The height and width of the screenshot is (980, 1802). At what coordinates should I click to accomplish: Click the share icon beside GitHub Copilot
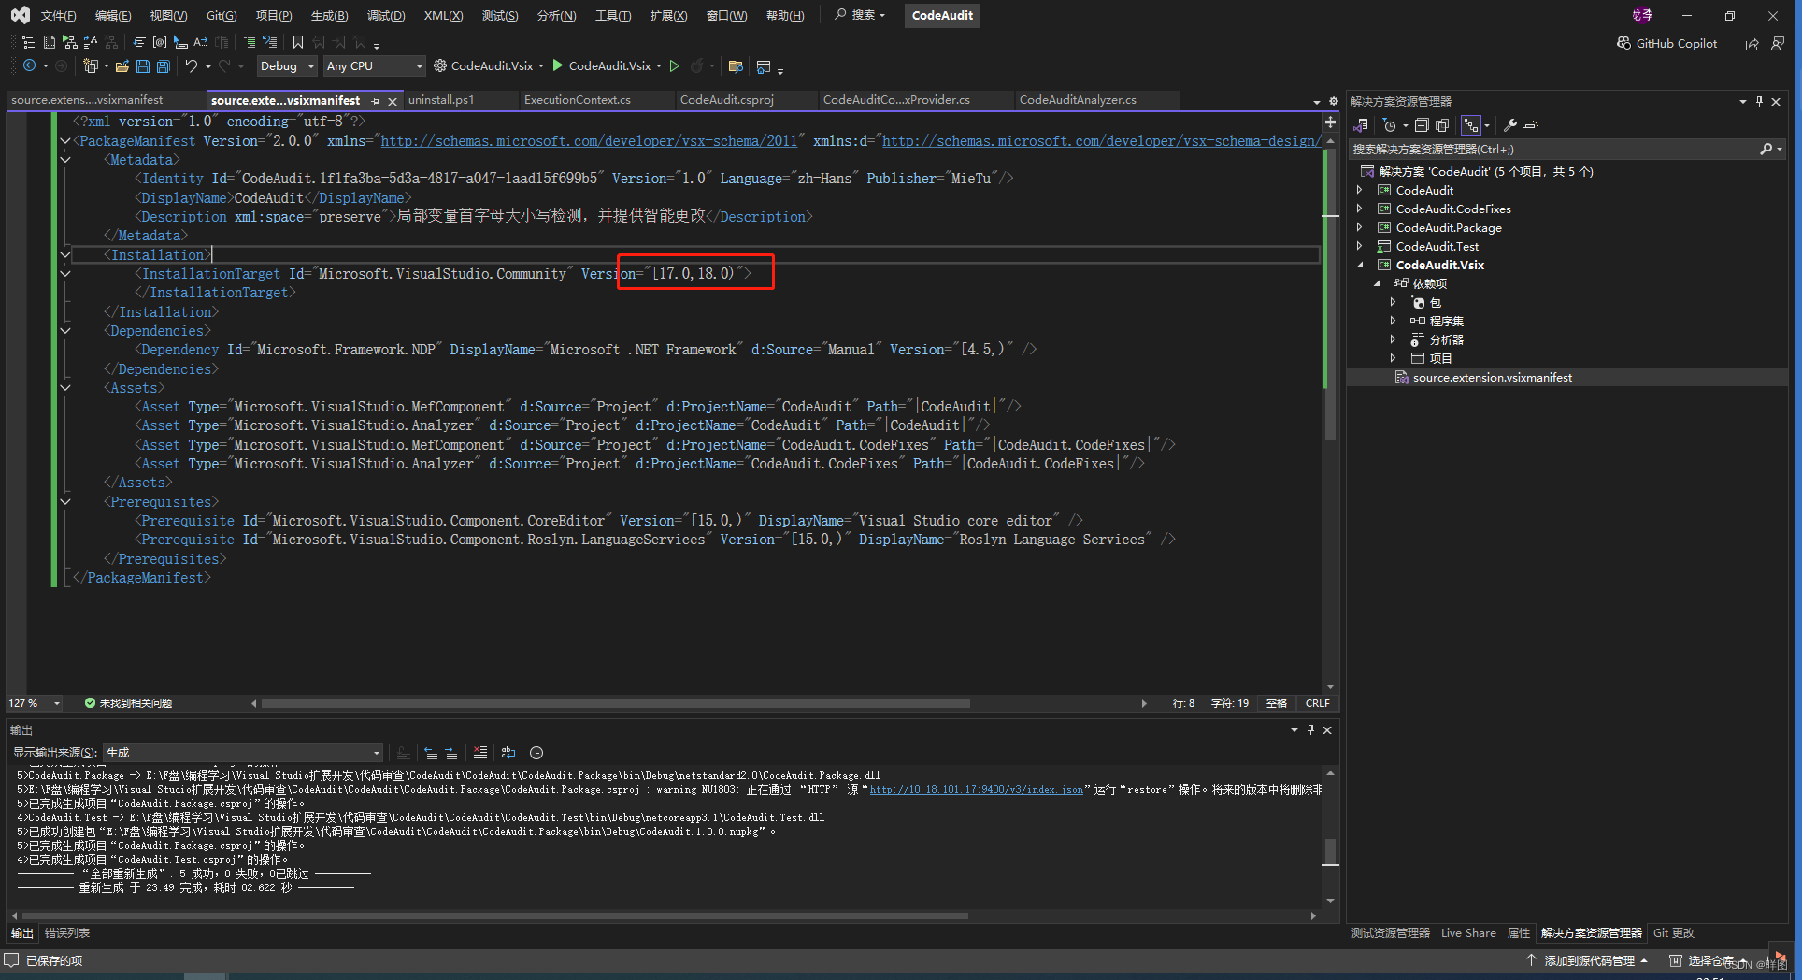1752,44
